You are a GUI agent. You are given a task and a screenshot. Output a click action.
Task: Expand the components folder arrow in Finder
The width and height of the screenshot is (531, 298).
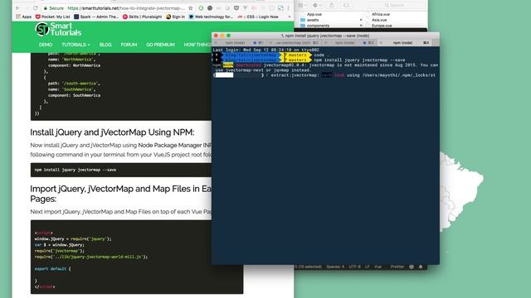pyautogui.click(x=361, y=26)
